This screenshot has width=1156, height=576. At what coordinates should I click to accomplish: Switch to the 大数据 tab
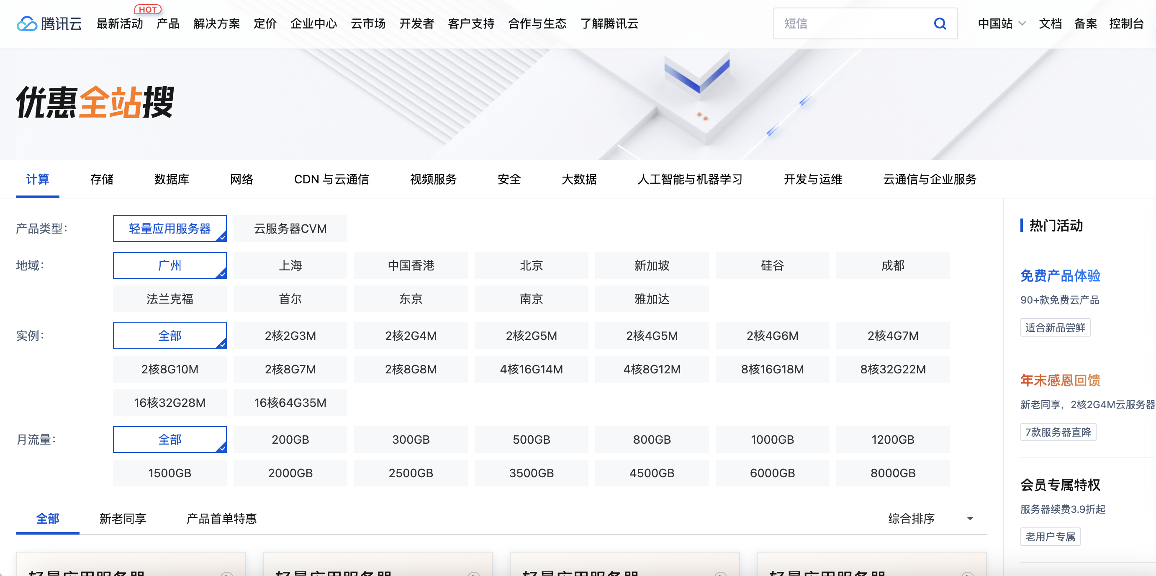[579, 179]
